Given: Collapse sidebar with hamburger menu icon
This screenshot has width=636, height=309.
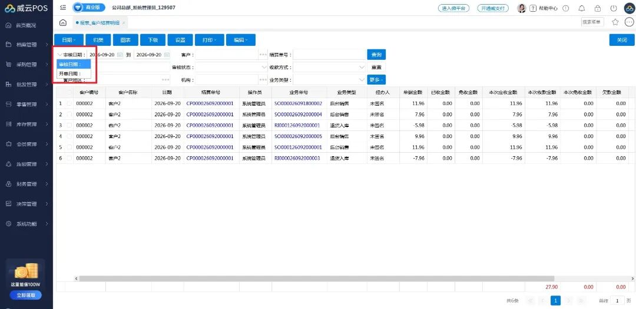Looking at the screenshot, I should tap(62, 8).
